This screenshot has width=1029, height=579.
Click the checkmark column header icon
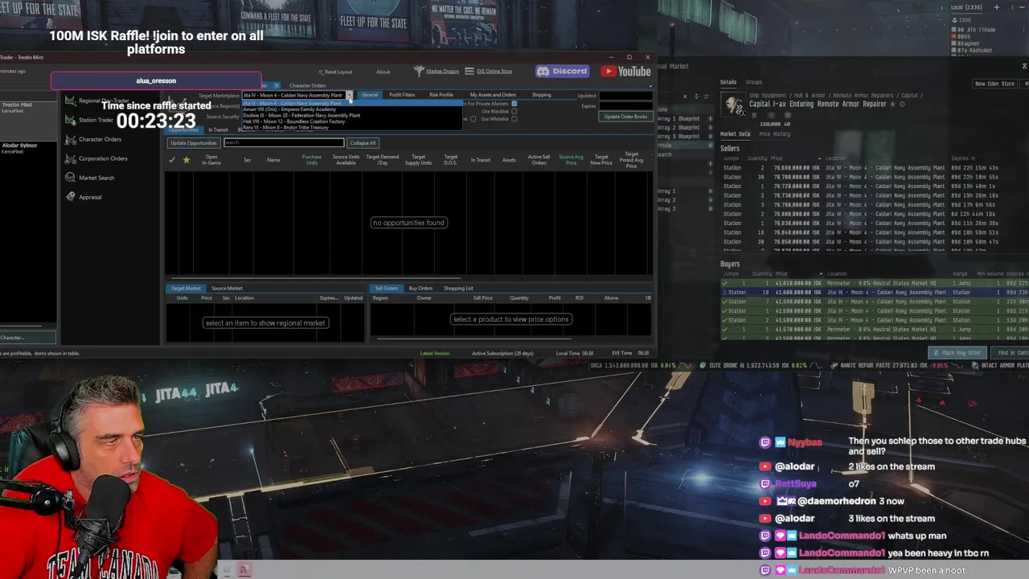(x=172, y=160)
